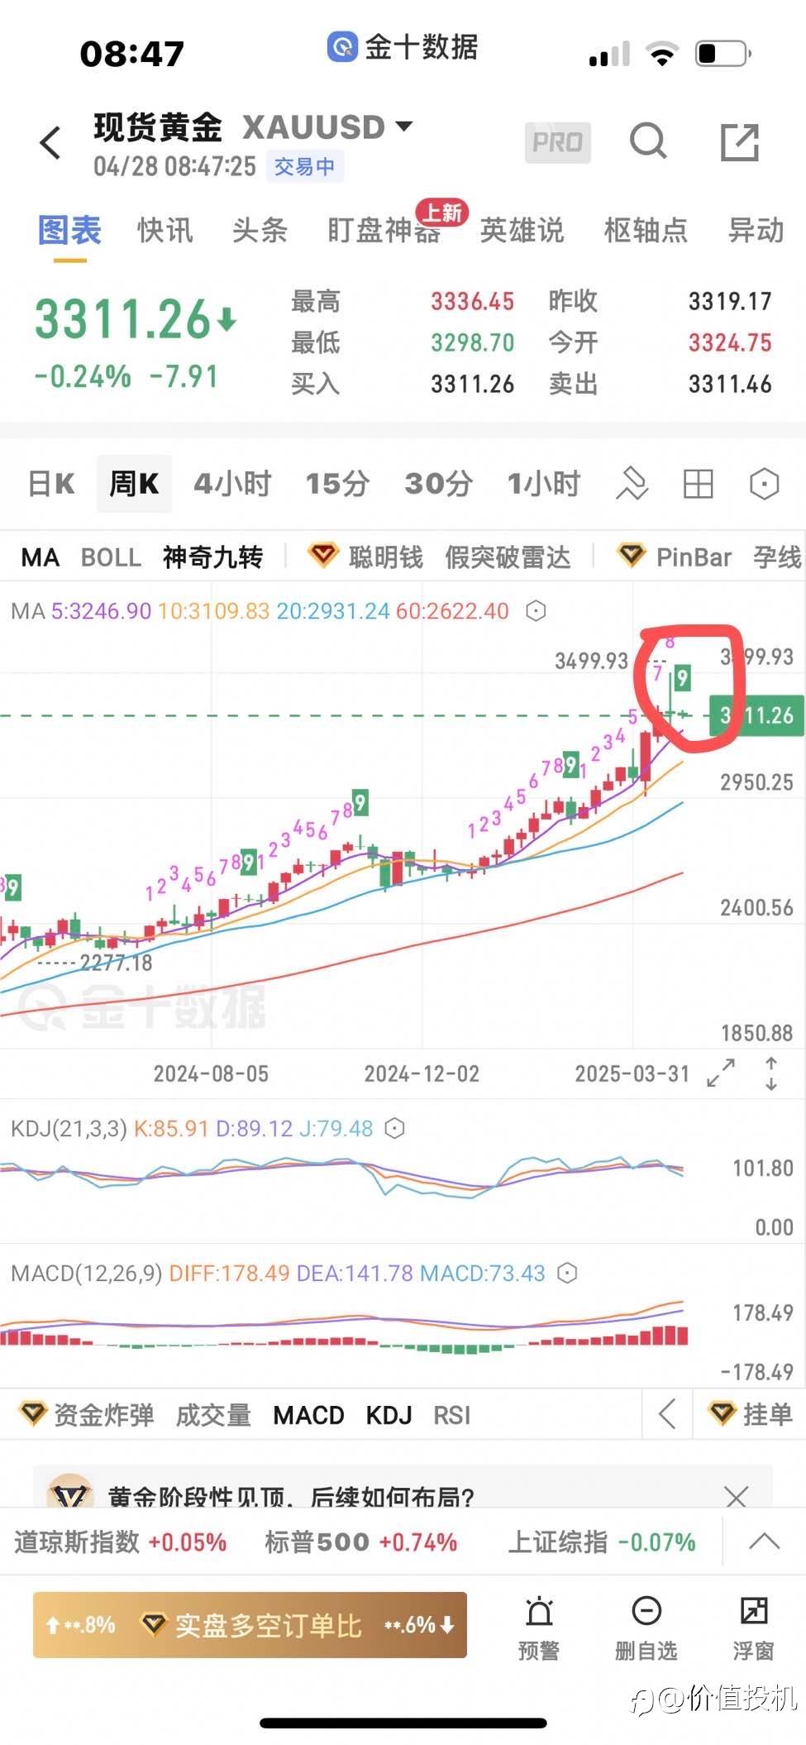Tap the PRO badge button

(557, 142)
